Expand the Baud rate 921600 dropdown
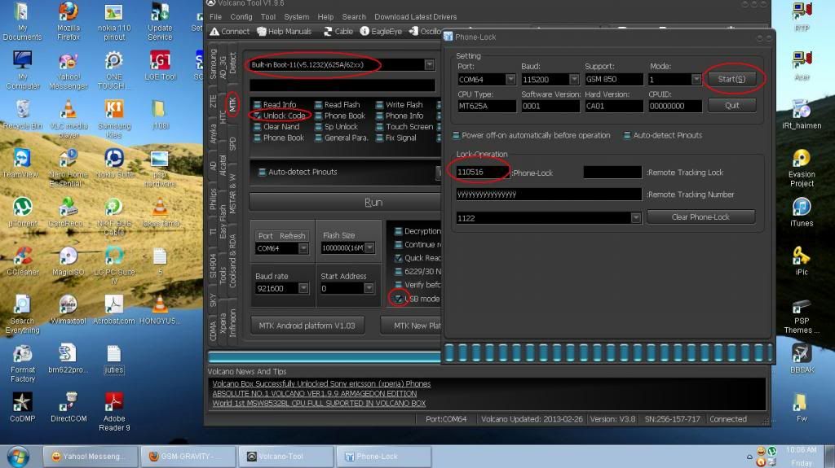Screen dimensions: 835x468 click(303, 288)
